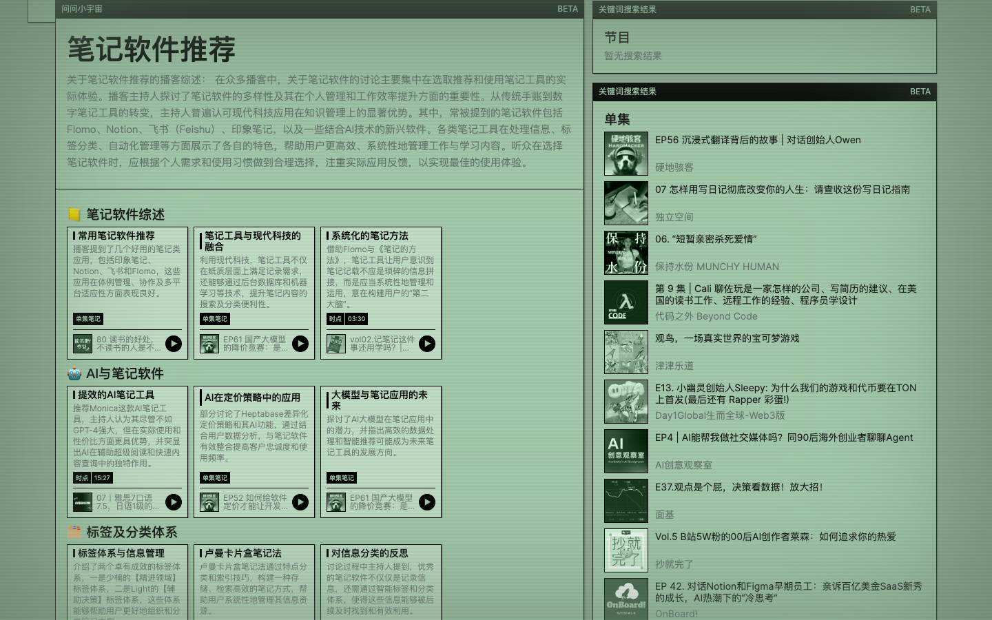Image resolution: width=992 pixels, height=620 pixels.
Task: Click 单集笔记 tag on 笔记工具与现代科技 card
Action: (x=215, y=319)
